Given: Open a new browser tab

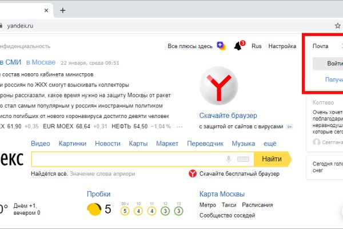Looking at the screenshot, I should coord(63,10).
